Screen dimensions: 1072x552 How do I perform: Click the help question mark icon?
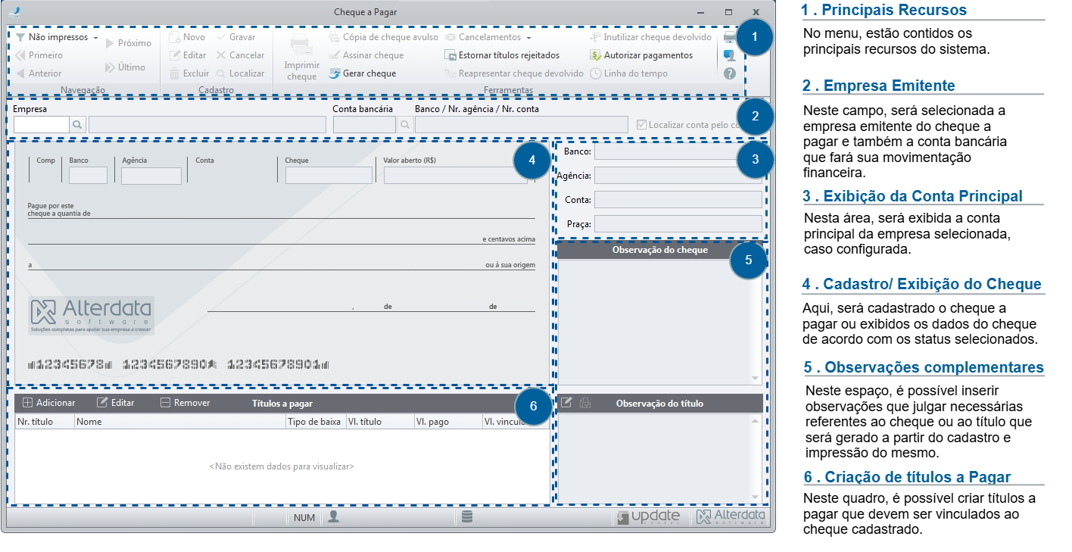(x=730, y=73)
